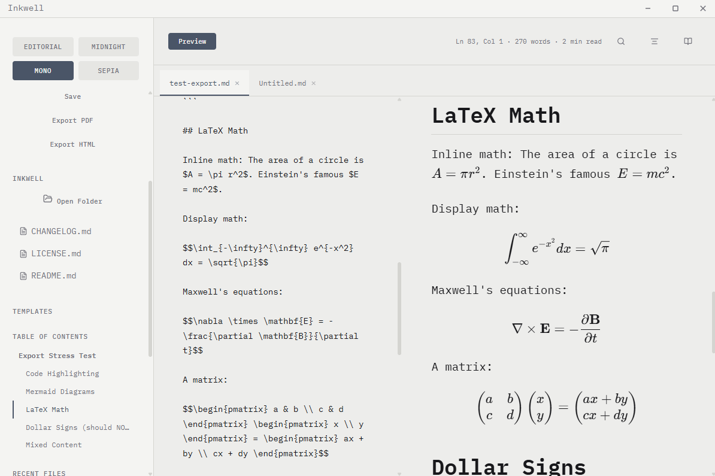Collapse the TABLE OF CONTENTS section
The height and width of the screenshot is (476, 715).
[50, 336]
